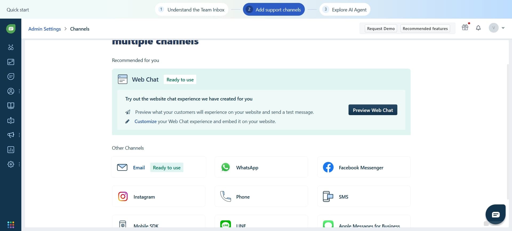Open the Freddy AI sidebar icon
The width and height of the screenshot is (512, 231).
click(x=11, y=47)
